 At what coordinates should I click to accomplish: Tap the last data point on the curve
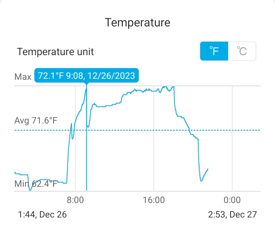pos(208,169)
